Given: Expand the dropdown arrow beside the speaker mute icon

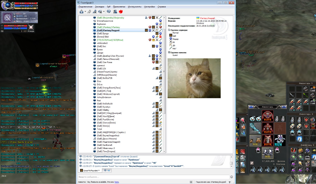Looking at the screenshot, I should (104, 12).
